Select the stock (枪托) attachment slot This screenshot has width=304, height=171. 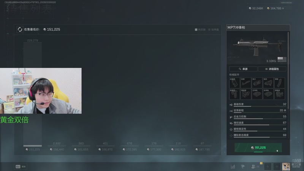268,83
